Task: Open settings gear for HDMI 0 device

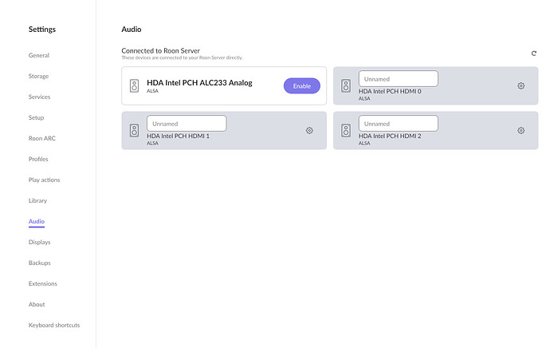Action: coord(521,85)
